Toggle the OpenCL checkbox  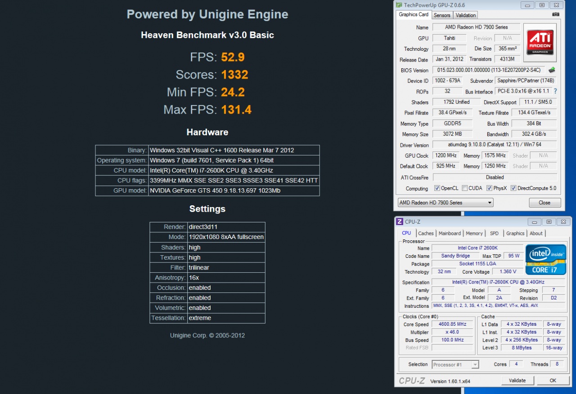tap(437, 188)
